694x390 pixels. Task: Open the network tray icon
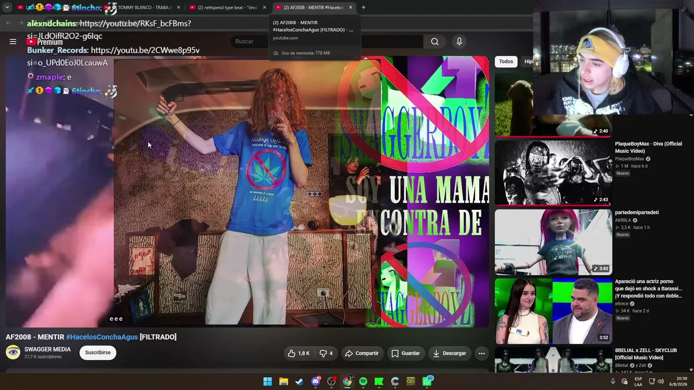coord(652,381)
